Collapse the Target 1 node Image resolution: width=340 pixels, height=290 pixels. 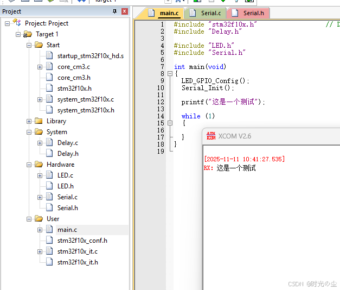pyautogui.click(x=18, y=34)
